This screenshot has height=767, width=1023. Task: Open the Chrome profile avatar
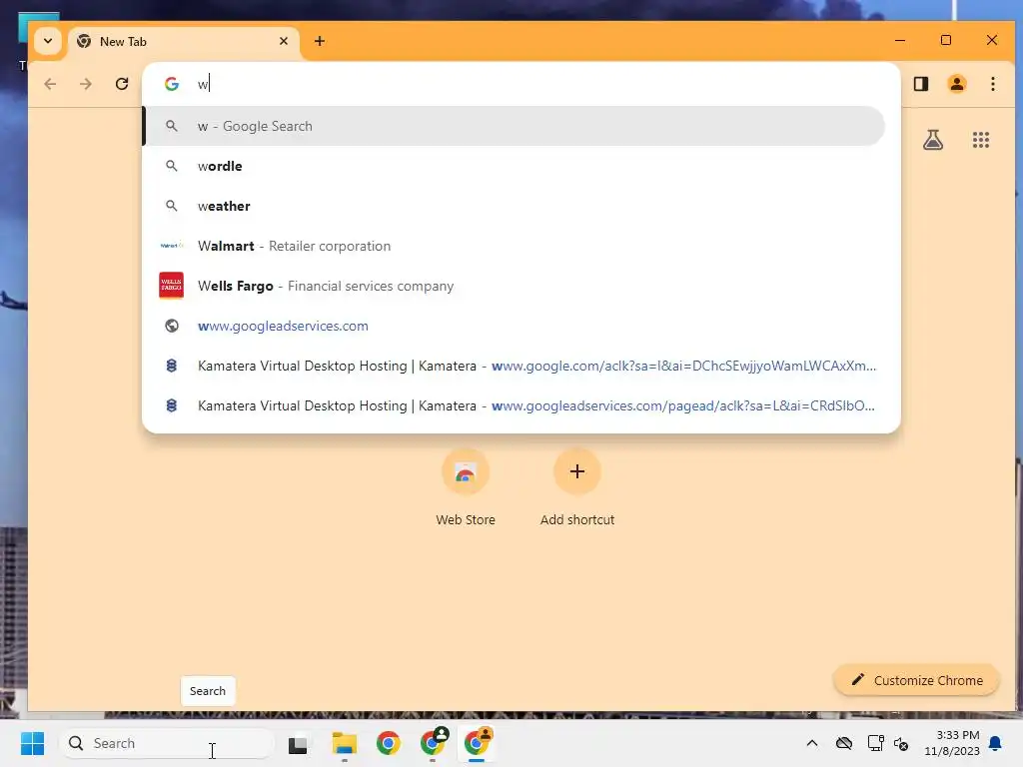tap(956, 84)
